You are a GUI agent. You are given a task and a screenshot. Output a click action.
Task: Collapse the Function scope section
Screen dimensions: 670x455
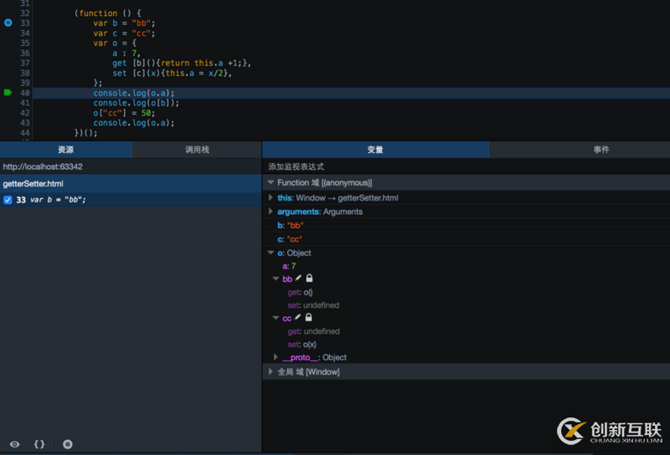tap(271, 182)
